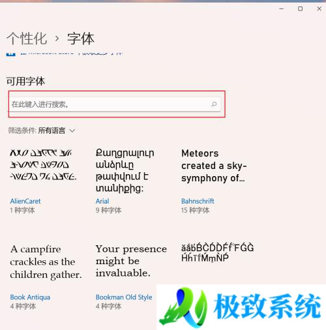The height and width of the screenshot is (330, 326).
Task: Select the Arial Armenian text preview
Action: 125,171
